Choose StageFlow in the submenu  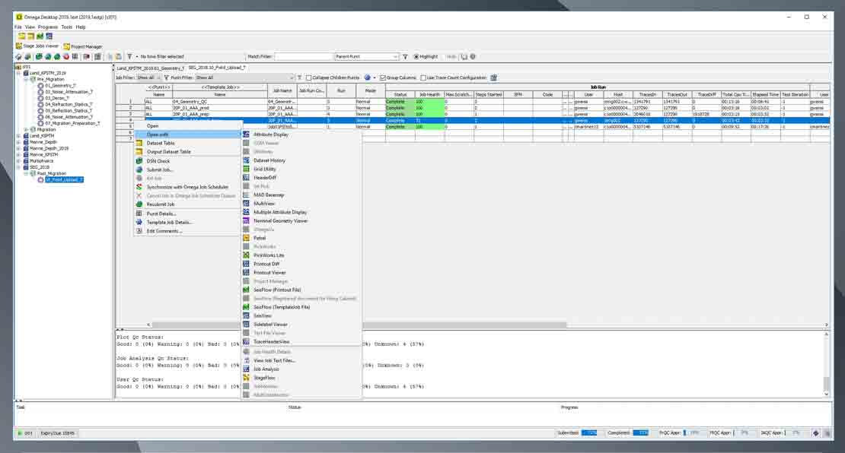264,378
